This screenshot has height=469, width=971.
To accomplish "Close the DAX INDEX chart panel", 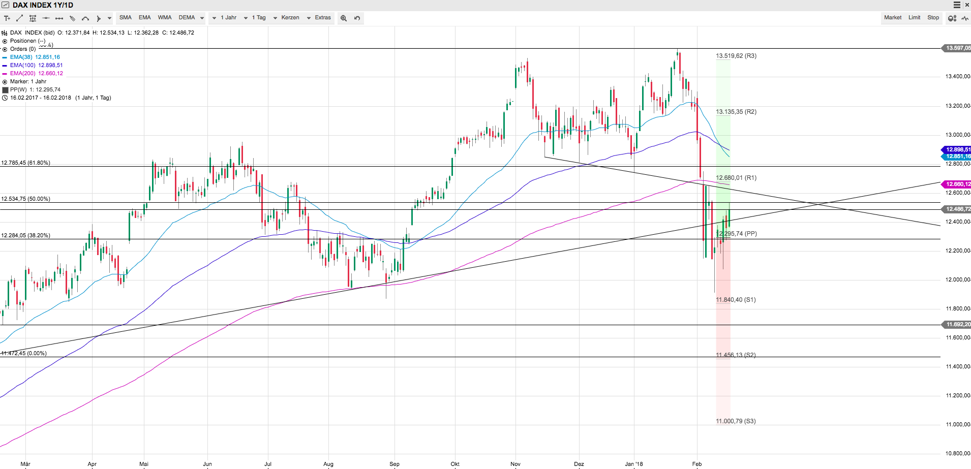I will pyautogui.click(x=967, y=5).
